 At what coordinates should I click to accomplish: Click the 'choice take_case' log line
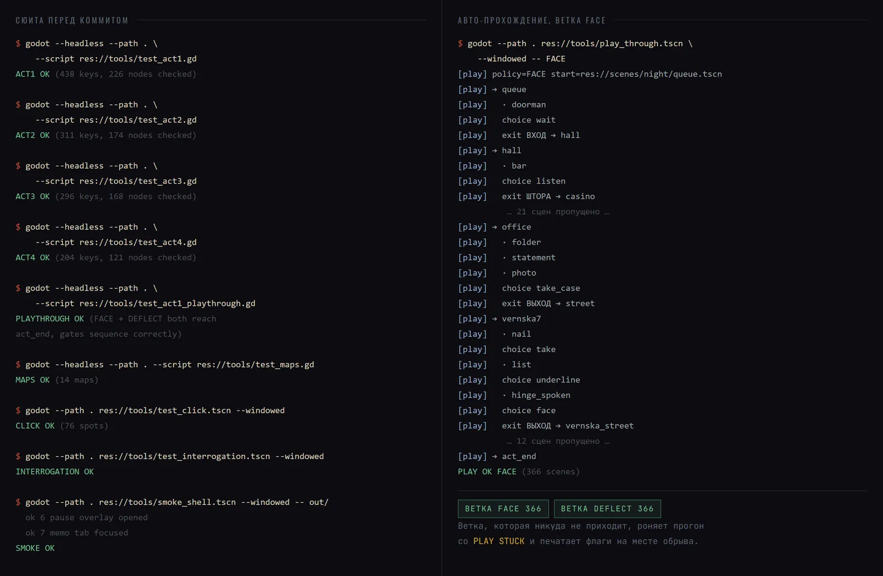click(519, 288)
